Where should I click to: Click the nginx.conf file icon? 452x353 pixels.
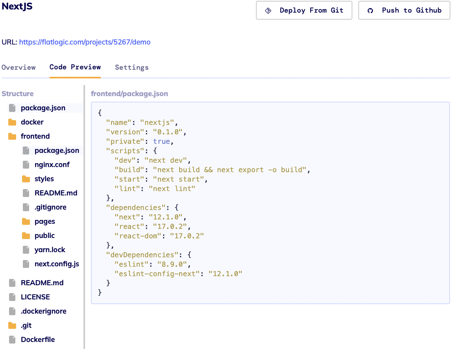click(26, 164)
